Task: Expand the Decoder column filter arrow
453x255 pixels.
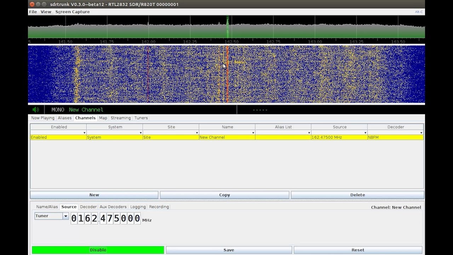Action: (421, 133)
